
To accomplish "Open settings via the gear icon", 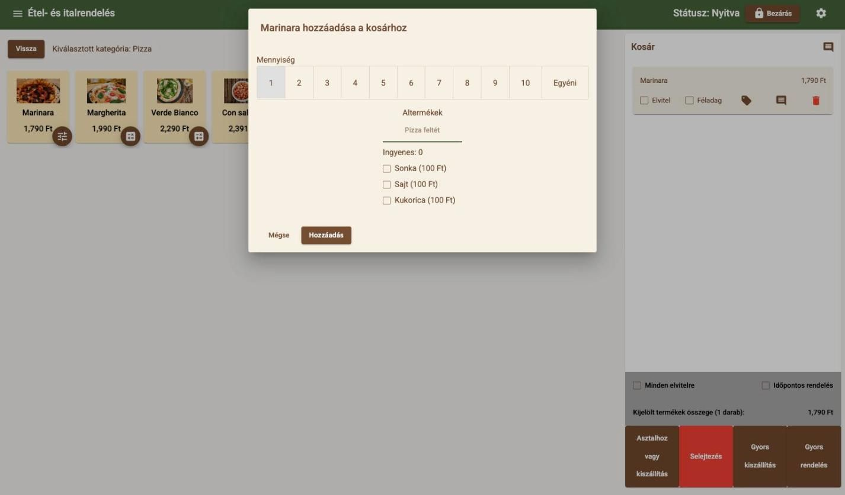I will click(821, 13).
